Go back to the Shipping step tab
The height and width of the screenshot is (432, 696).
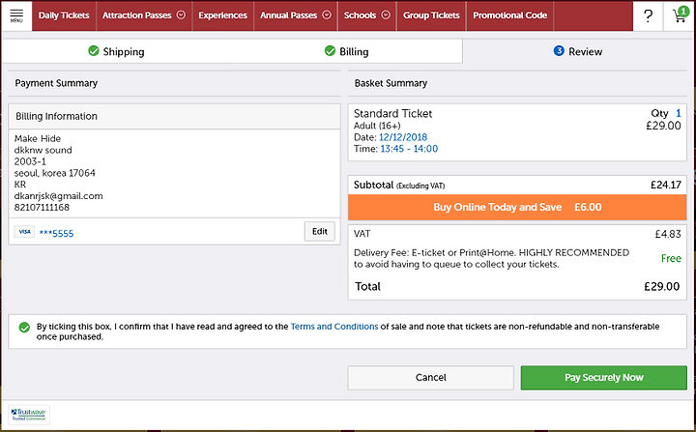[x=116, y=51]
